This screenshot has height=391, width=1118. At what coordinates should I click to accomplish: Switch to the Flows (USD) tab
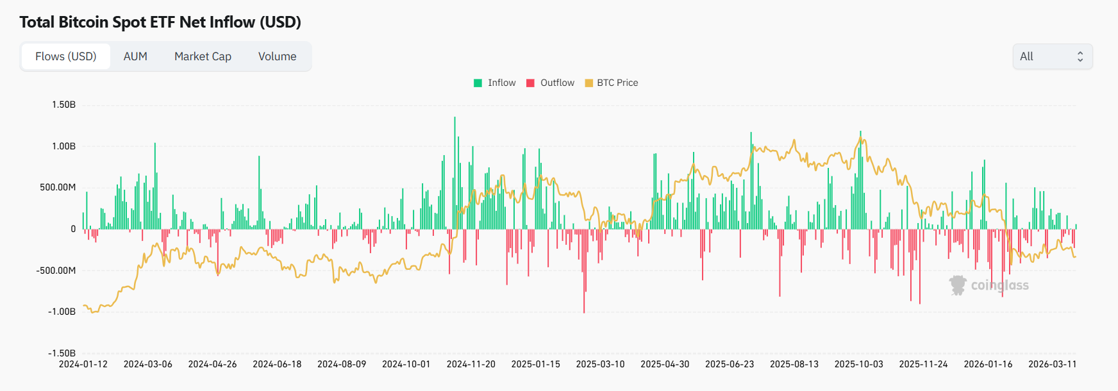(x=65, y=56)
